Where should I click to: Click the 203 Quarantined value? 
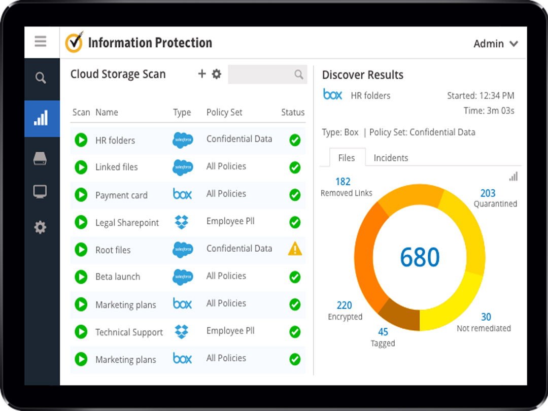[x=488, y=193]
